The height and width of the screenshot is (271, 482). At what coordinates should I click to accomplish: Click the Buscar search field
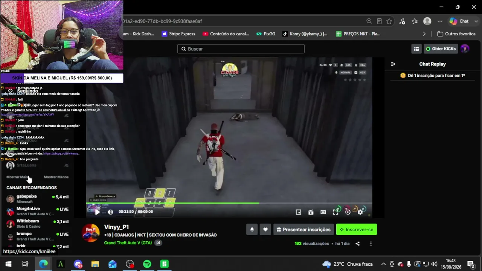click(241, 49)
